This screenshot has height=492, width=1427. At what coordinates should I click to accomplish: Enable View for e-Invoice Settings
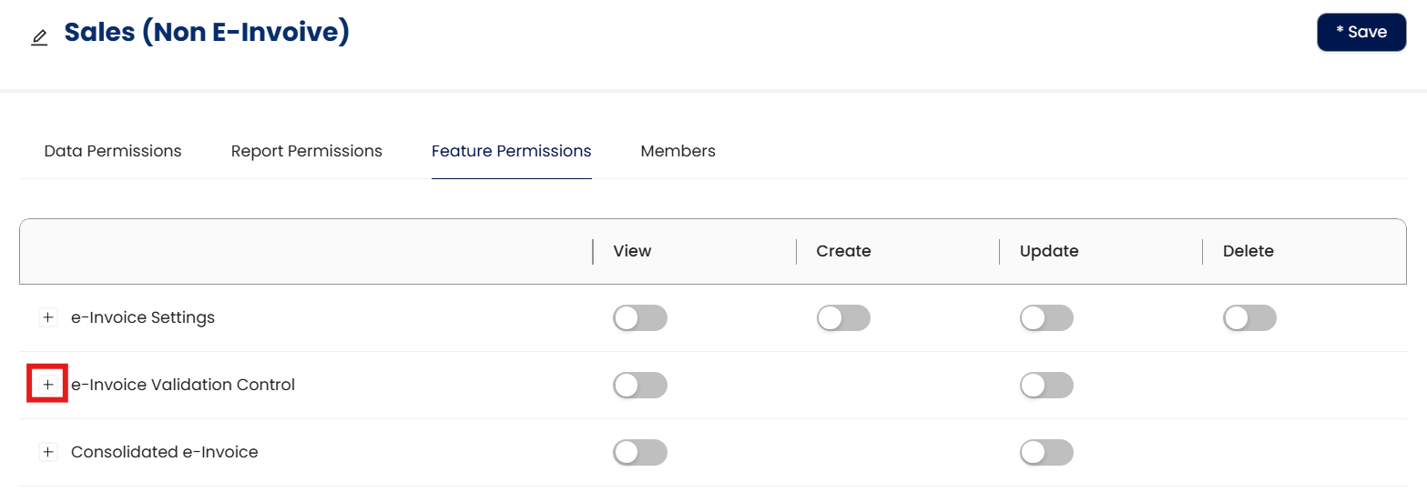coord(640,317)
